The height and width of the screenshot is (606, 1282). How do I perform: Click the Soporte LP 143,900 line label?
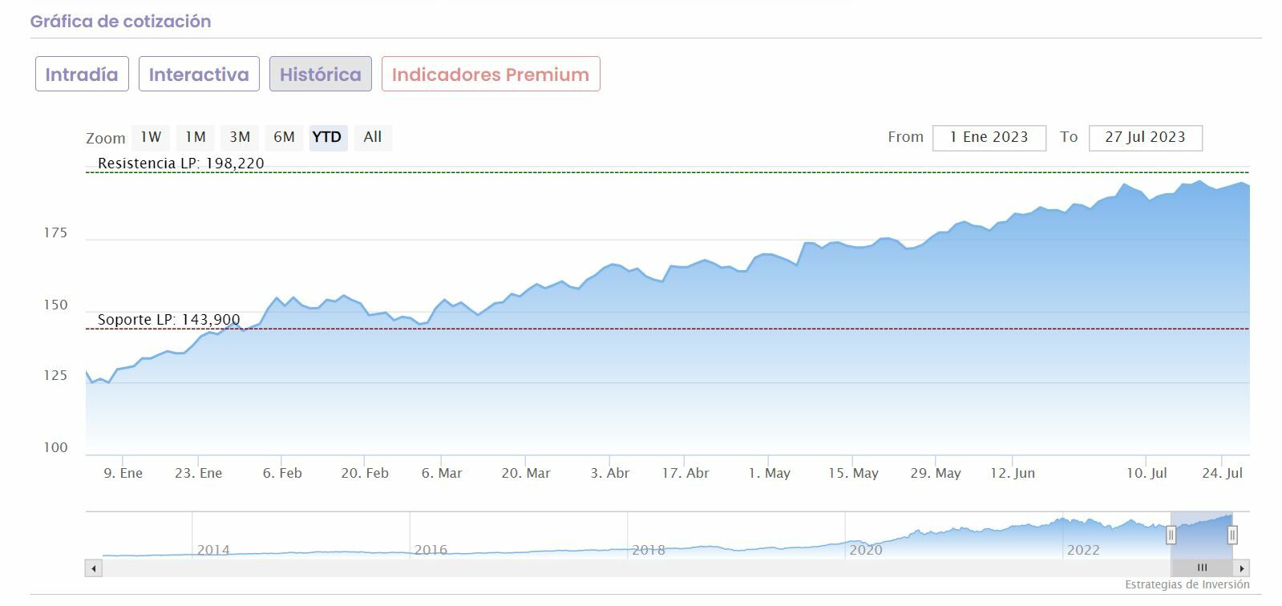168,320
